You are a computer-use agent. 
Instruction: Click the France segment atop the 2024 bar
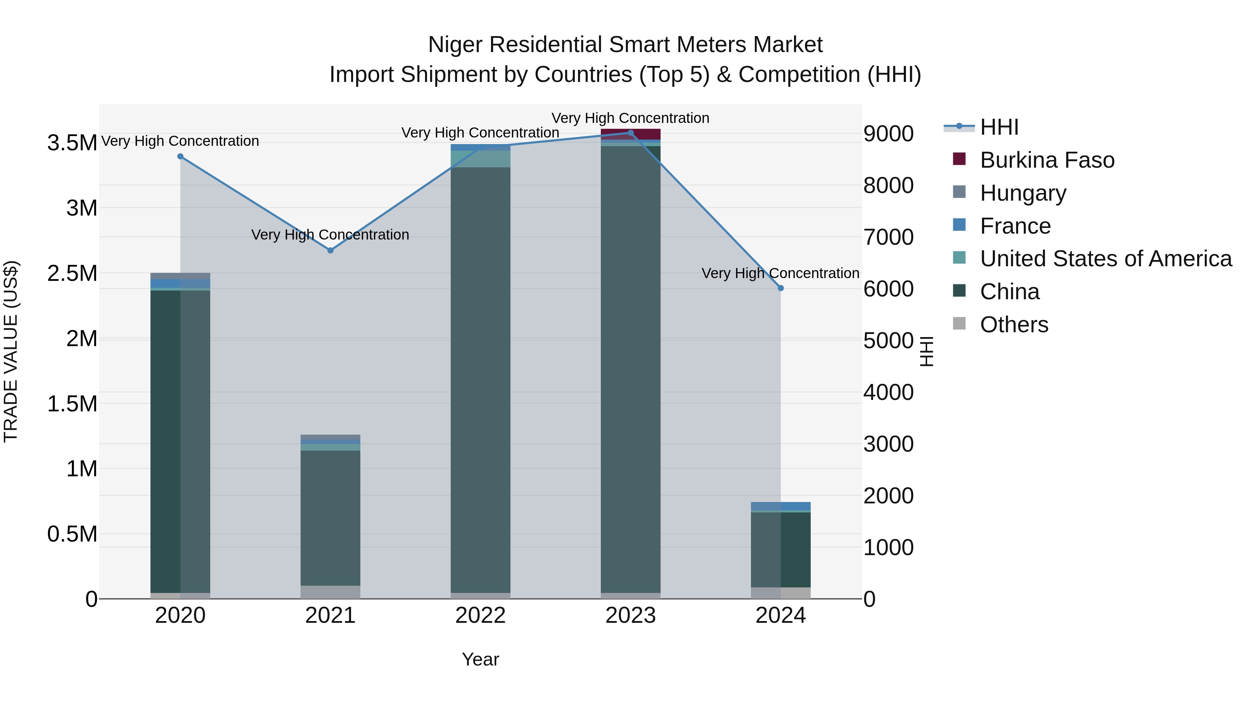[780, 506]
